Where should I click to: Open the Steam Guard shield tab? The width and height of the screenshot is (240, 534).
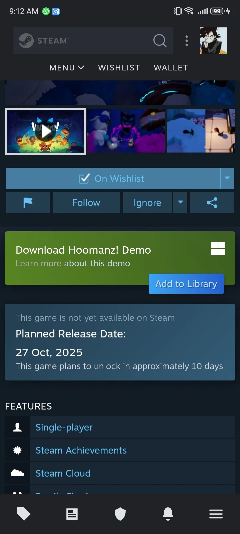[x=120, y=514]
